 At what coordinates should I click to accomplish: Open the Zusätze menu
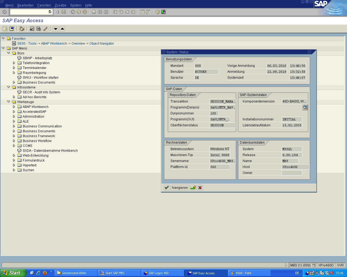[x=60, y=5]
